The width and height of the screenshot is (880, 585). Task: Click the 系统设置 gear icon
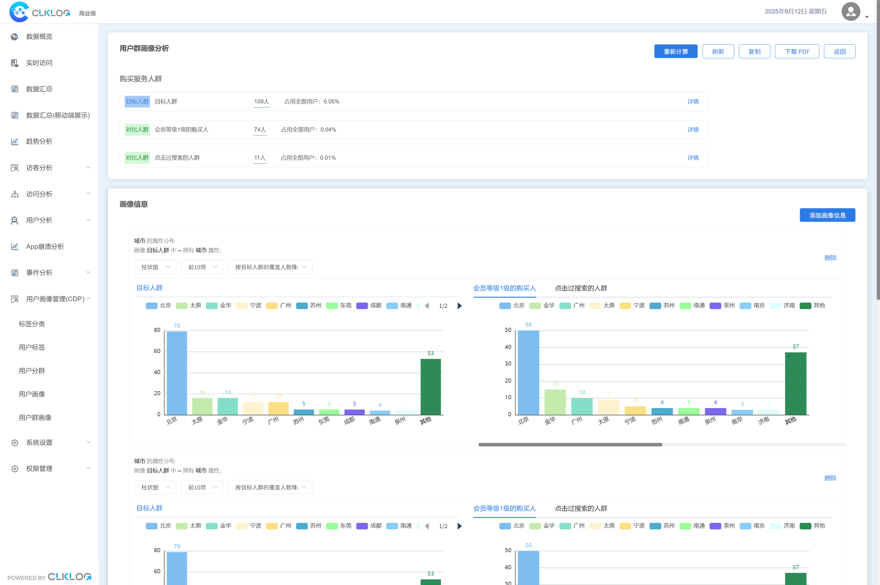[15, 442]
